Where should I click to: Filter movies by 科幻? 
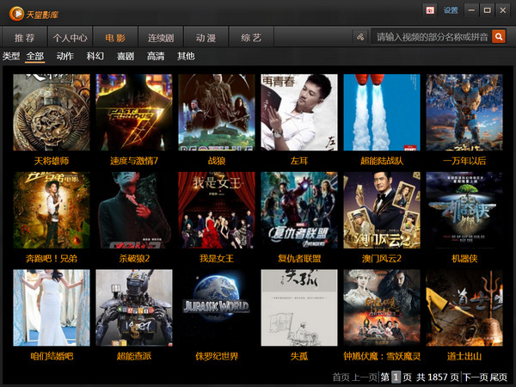[95, 56]
